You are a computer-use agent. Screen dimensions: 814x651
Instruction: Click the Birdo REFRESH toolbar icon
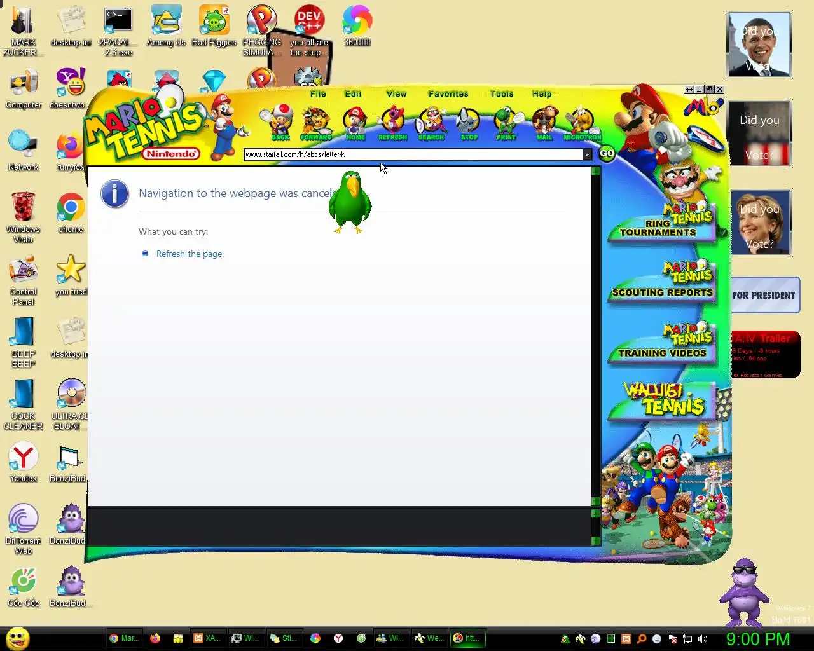[392, 123]
